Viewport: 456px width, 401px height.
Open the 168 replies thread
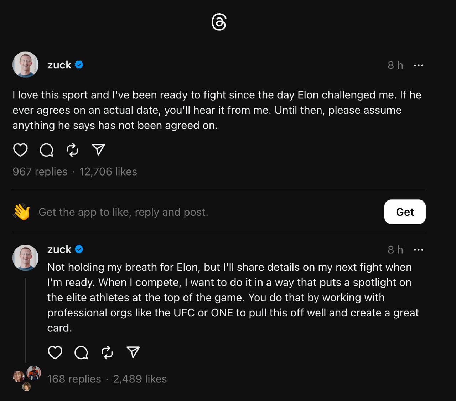point(74,379)
